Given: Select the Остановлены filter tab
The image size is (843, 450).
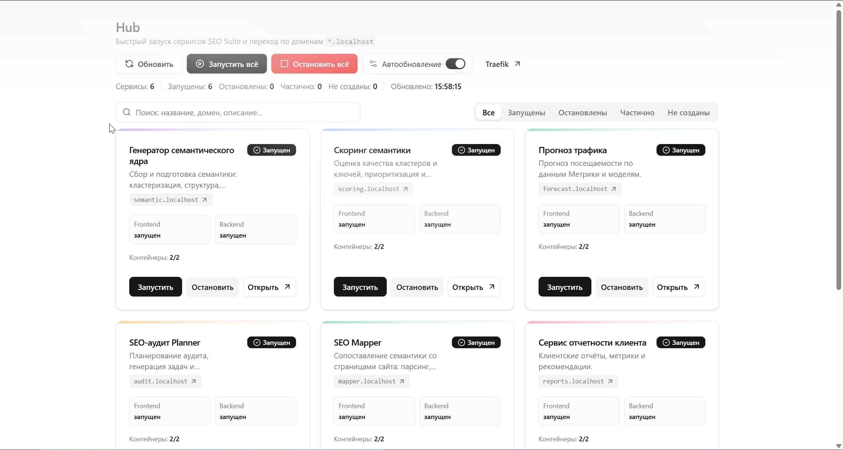Looking at the screenshot, I should click(582, 113).
